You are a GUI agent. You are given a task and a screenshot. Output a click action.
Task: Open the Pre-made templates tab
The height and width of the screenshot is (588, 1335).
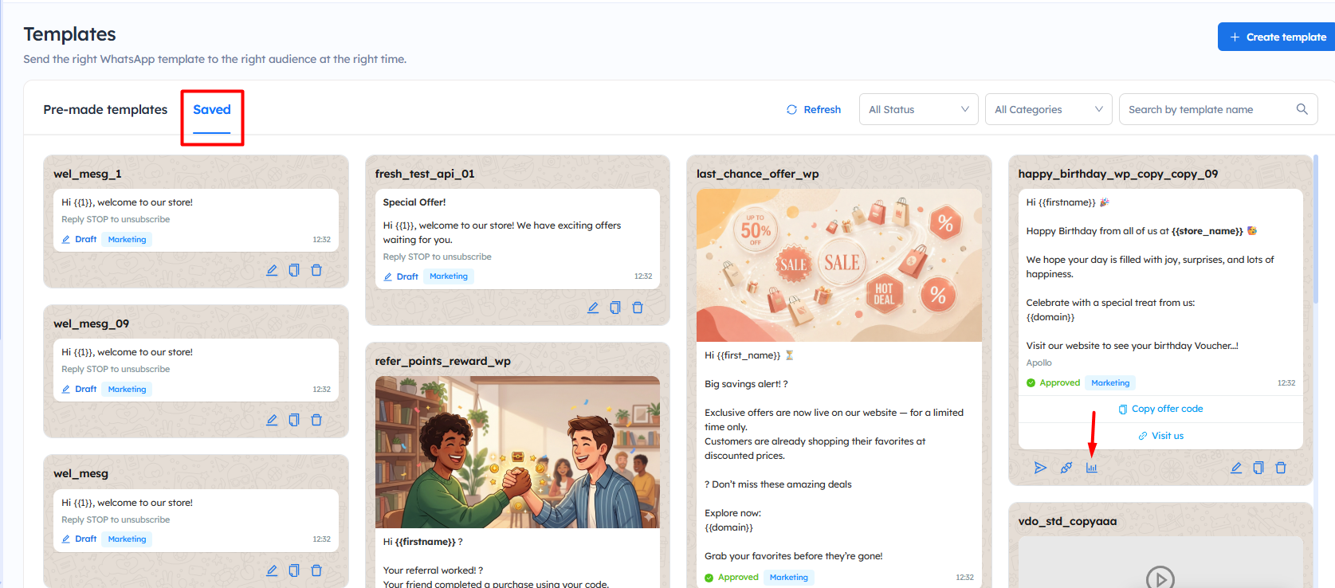click(105, 110)
